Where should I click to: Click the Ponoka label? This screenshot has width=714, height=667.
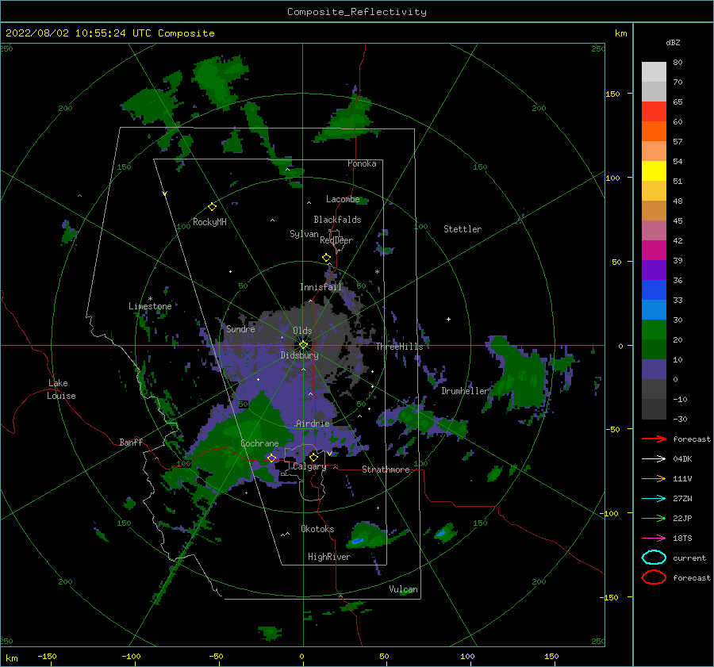point(362,163)
